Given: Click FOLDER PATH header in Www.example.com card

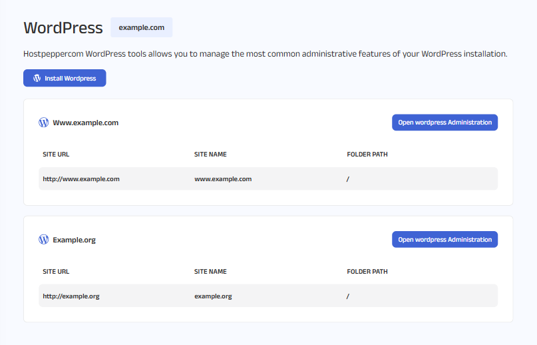Looking at the screenshot, I should (367, 155).
